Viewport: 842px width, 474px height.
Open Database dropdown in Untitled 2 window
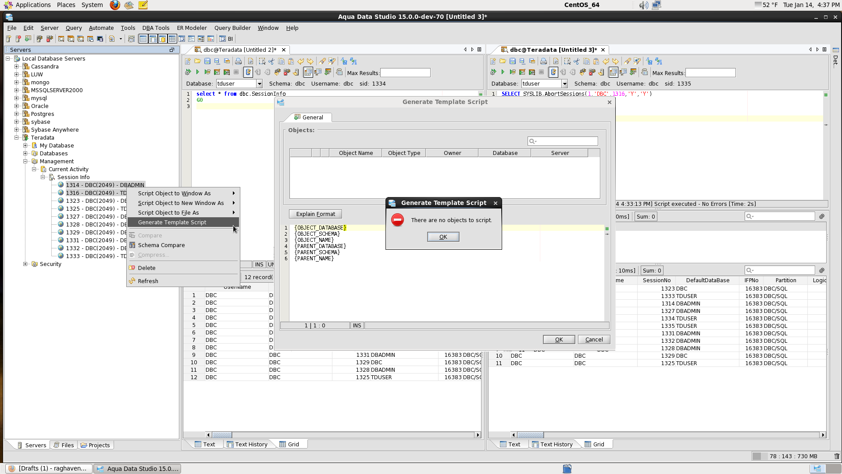[259, 84]
